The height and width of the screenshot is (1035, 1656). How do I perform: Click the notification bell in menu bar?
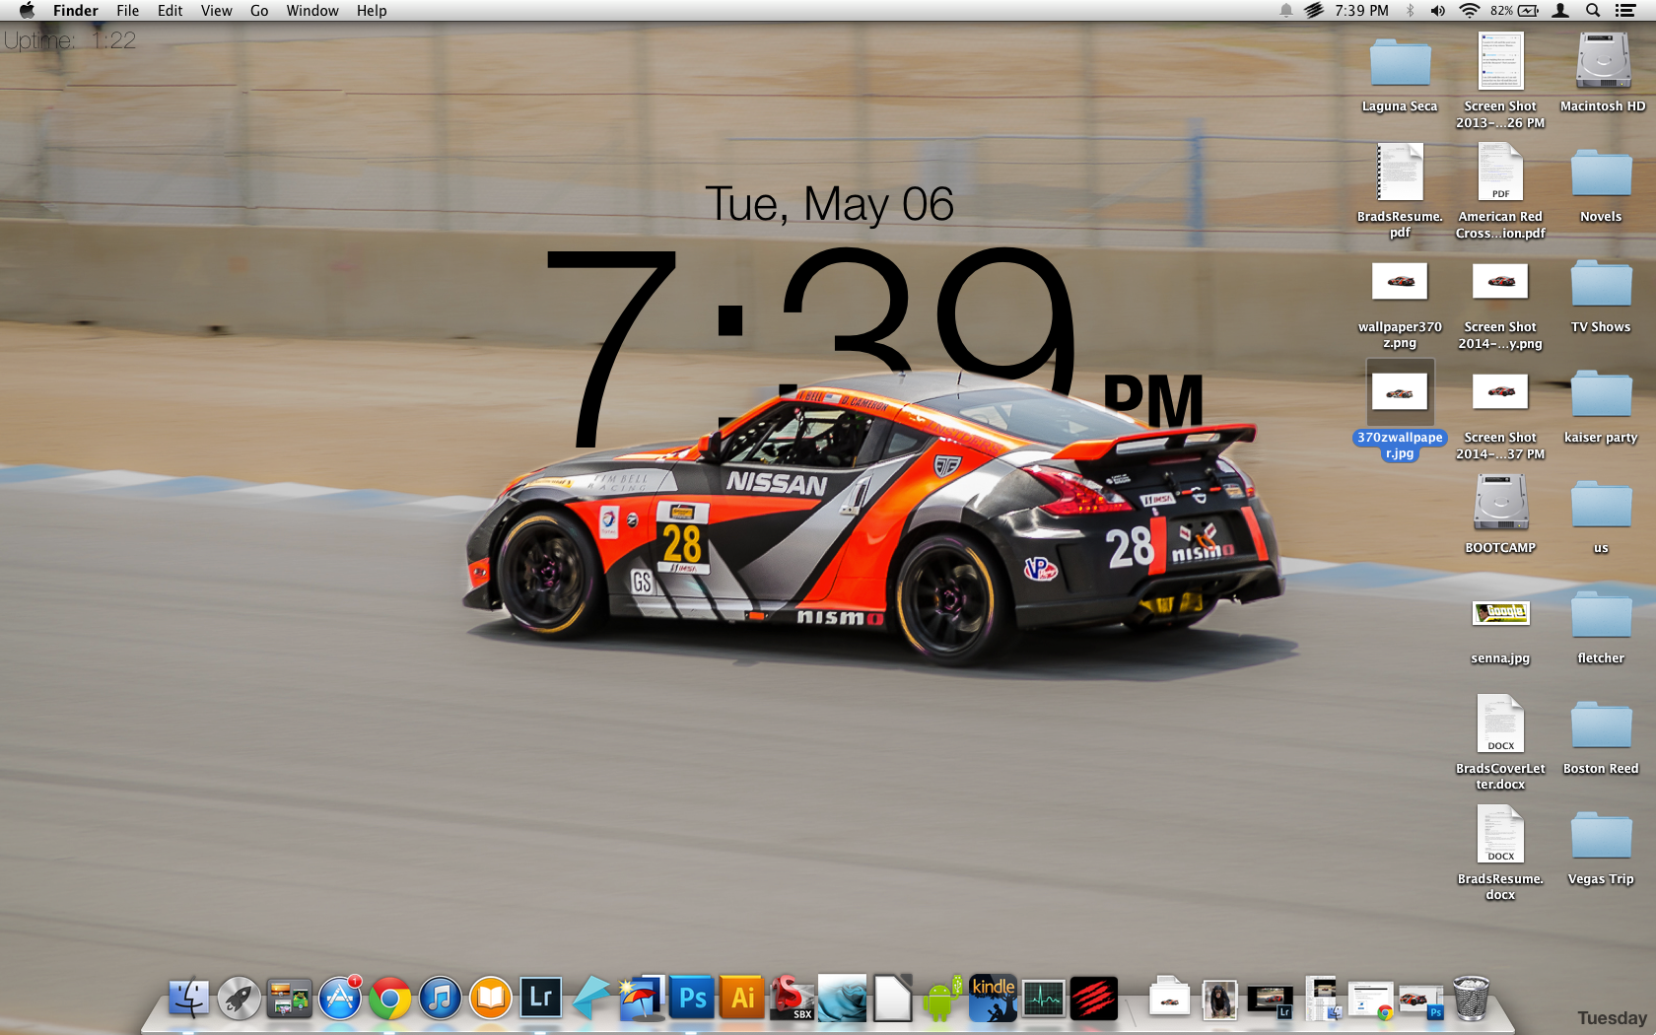(x=1286, y=11)
